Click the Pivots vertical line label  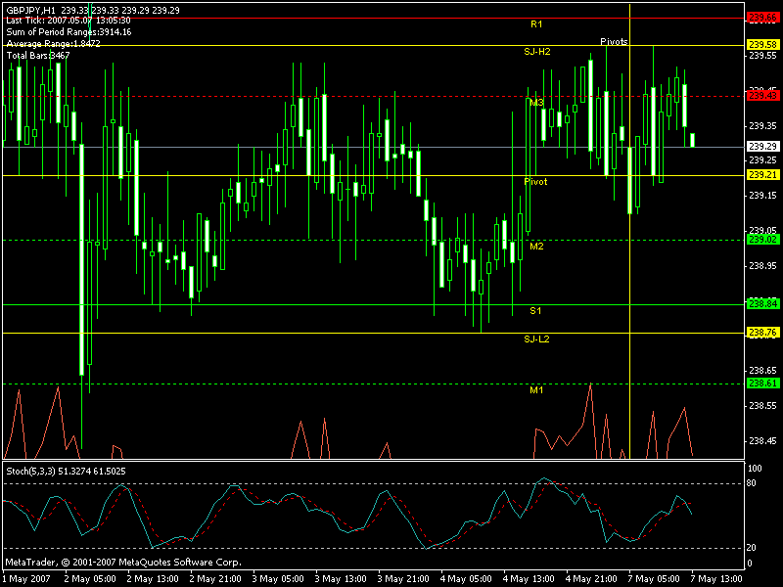(x=614, y=42)
